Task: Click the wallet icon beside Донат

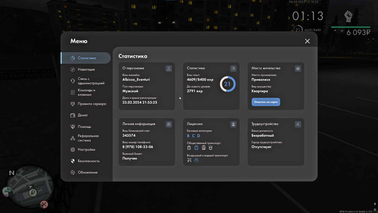Action: (x=73, y=115)
